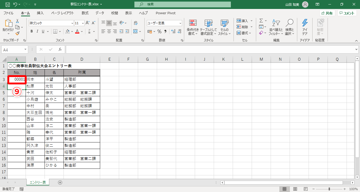Open the Format cells (書式) dropdown

click(x=250, y=33)
